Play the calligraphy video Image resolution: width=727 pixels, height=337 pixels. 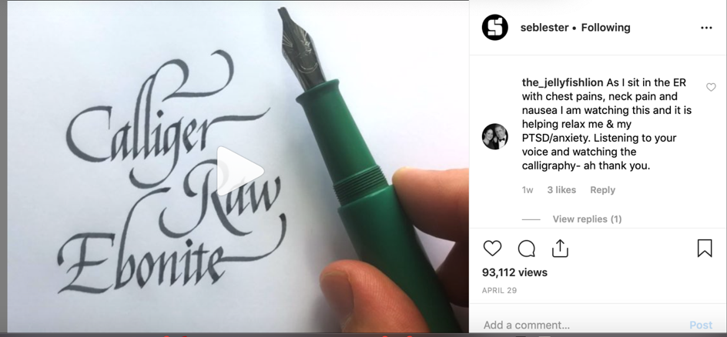point(240,172)
